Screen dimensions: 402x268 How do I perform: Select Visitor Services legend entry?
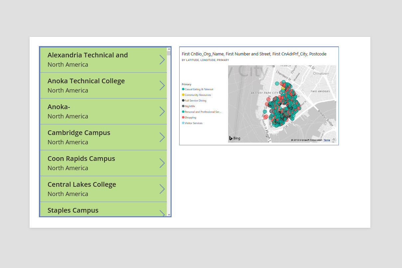(x=193, y=123)
